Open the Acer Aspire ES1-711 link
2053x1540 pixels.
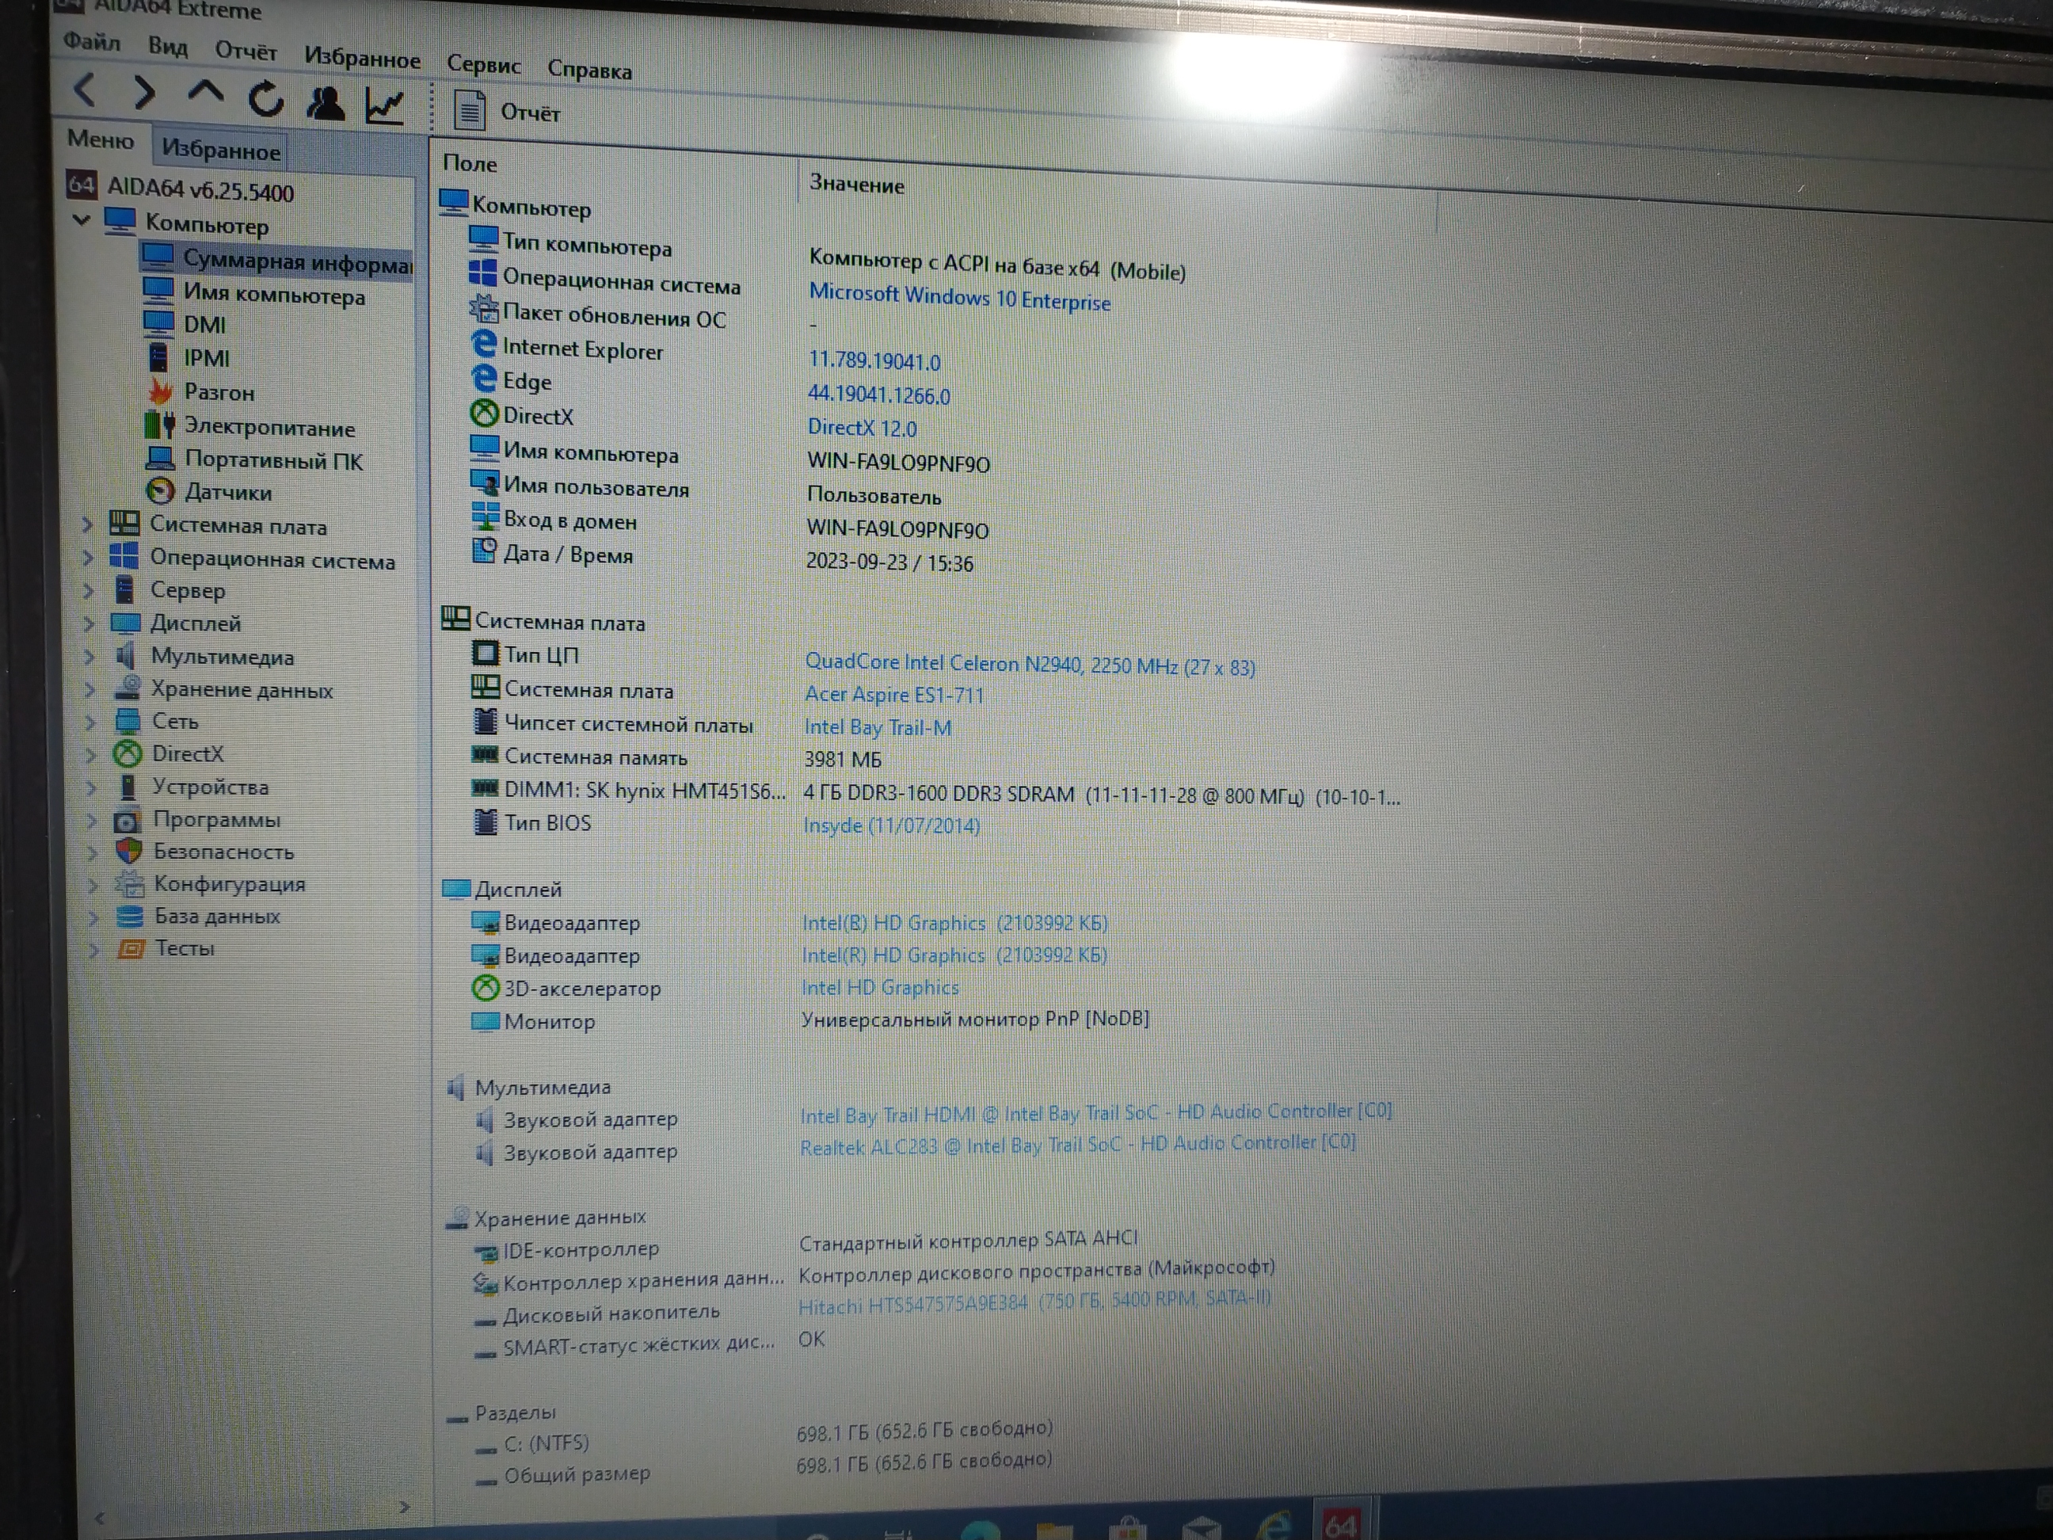pyautogui.click(x=893, y=694)
